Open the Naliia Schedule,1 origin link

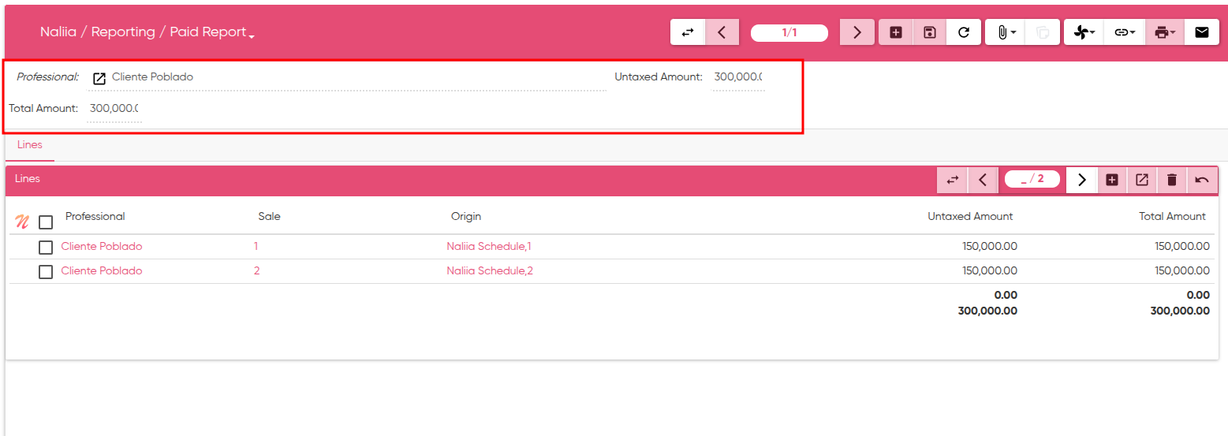pos(488,247)
